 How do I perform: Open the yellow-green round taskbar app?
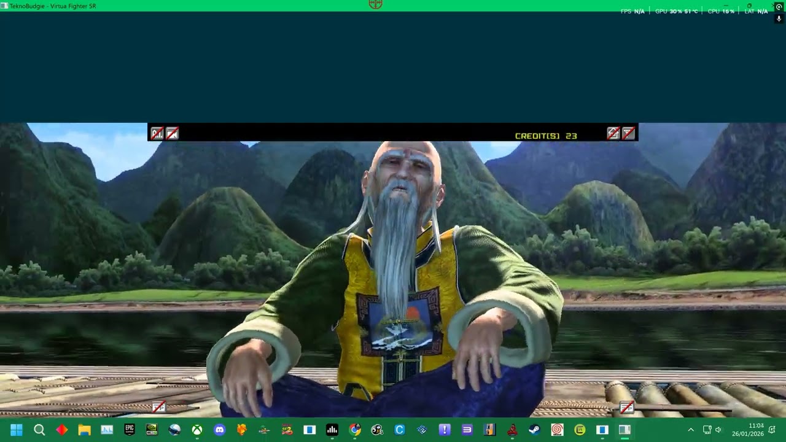click(580, 430)
